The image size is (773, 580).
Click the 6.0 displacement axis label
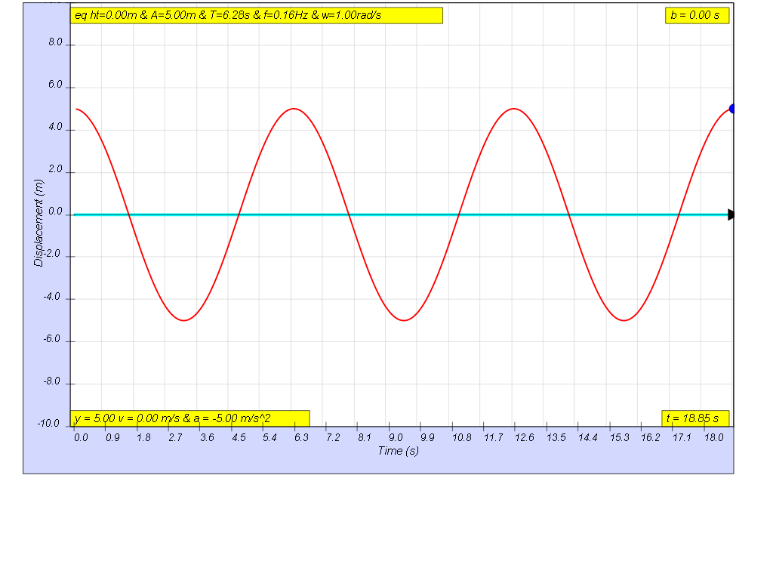(56, 85)
